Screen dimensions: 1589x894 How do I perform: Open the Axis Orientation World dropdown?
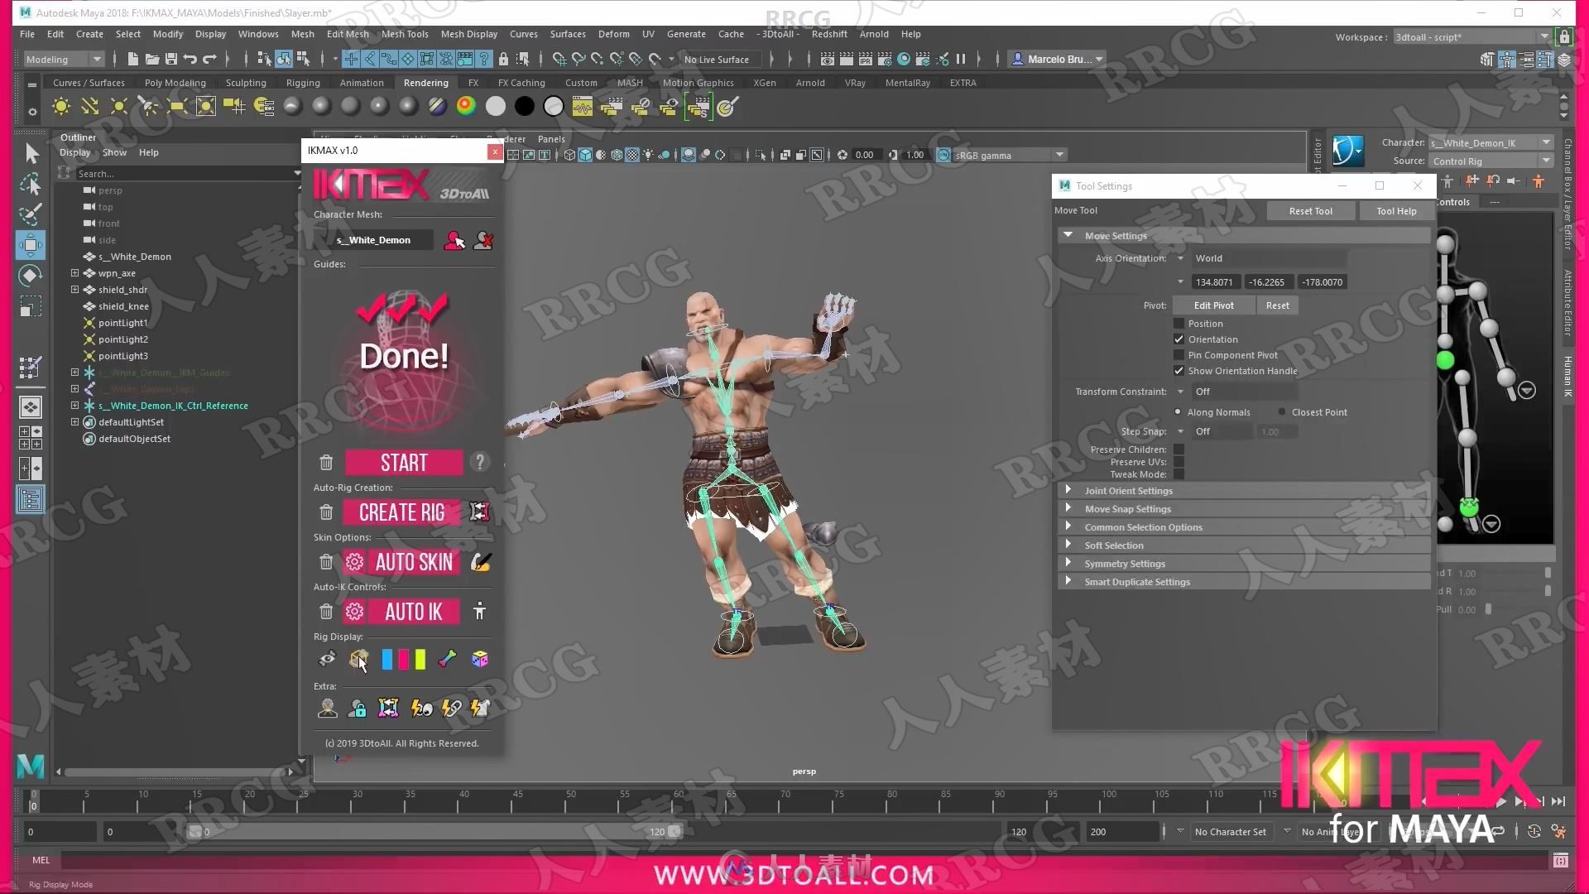1260,258
